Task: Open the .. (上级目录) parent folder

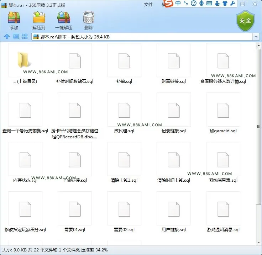Action: pos(25,64)
